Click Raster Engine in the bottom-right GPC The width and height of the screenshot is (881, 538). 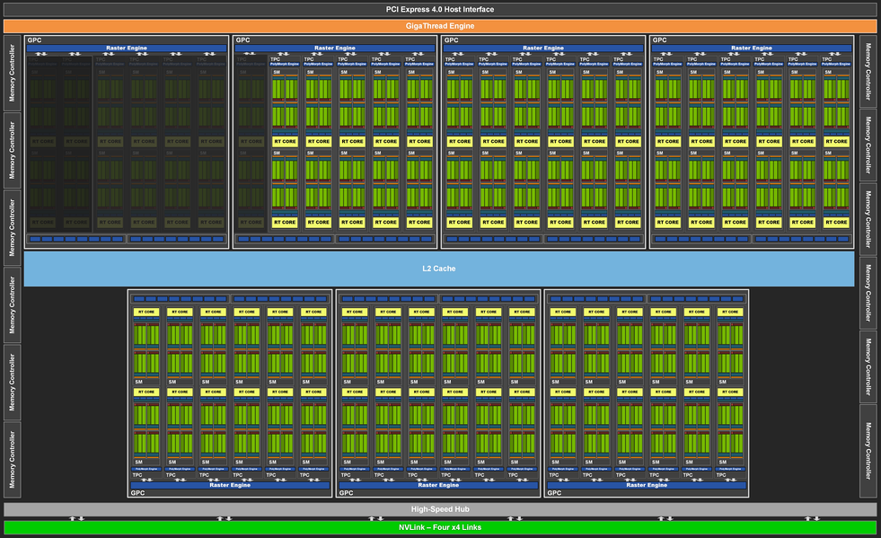647,485
